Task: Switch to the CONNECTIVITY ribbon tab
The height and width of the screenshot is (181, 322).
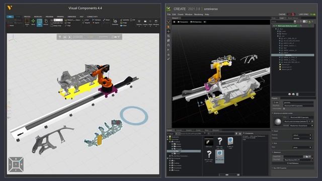Action: point(92,17)
